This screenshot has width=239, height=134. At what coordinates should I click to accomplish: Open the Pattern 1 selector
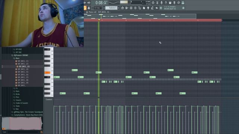111,8
